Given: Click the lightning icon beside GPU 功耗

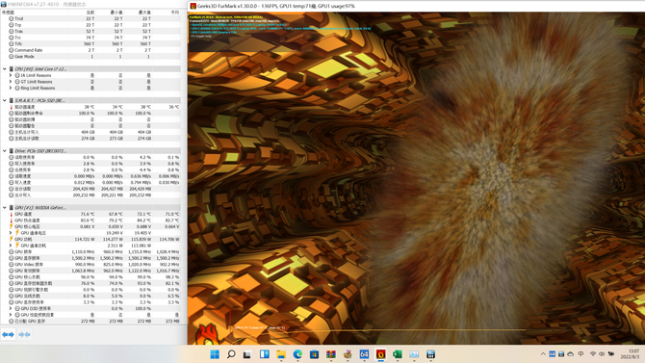Looking at the screenshot, I should [12, 239].
